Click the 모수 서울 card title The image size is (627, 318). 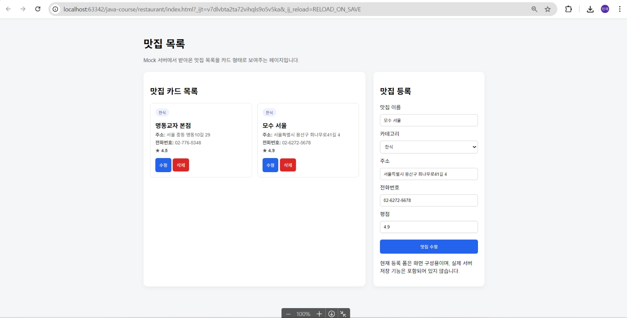274,126
